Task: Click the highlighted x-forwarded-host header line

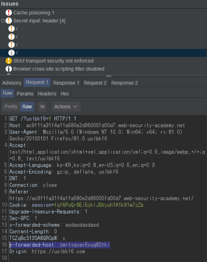Action: (60, 245)
